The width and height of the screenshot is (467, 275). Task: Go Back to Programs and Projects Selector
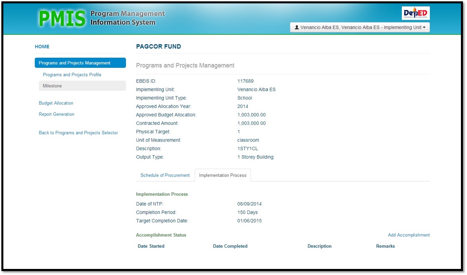tap(78, 133)
